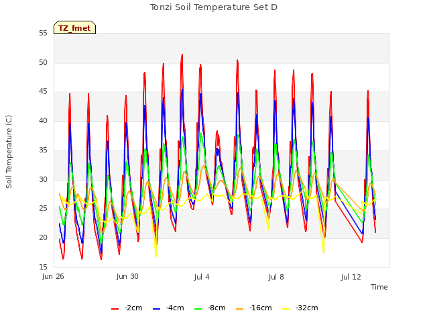Click the 20 y-axis tick label

click(43, 238)
